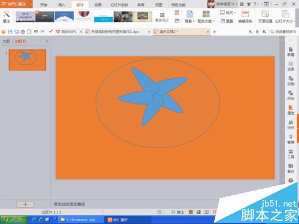Screen dimensions: 299x224
Task: Open the 动画 animation sidebar panel
Action: (291, 66)
